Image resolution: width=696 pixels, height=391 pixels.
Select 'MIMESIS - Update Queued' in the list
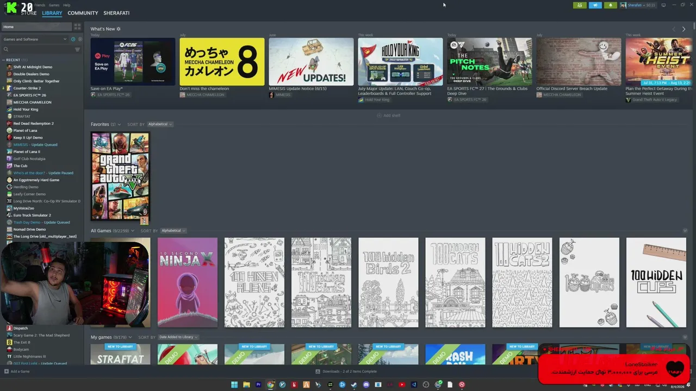coord(35,144)
